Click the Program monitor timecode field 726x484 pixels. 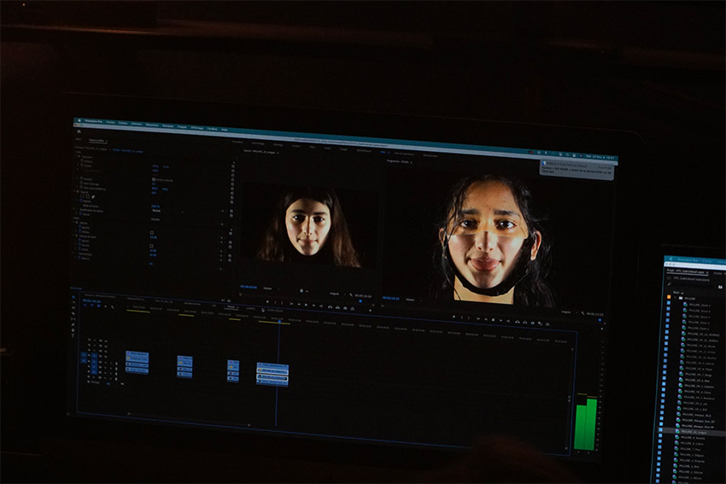pyautogui.click(x=391, y=298)
